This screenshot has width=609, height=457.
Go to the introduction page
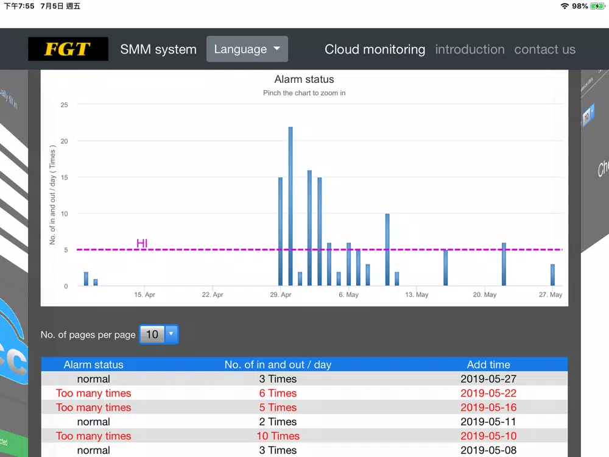(470, 49)
